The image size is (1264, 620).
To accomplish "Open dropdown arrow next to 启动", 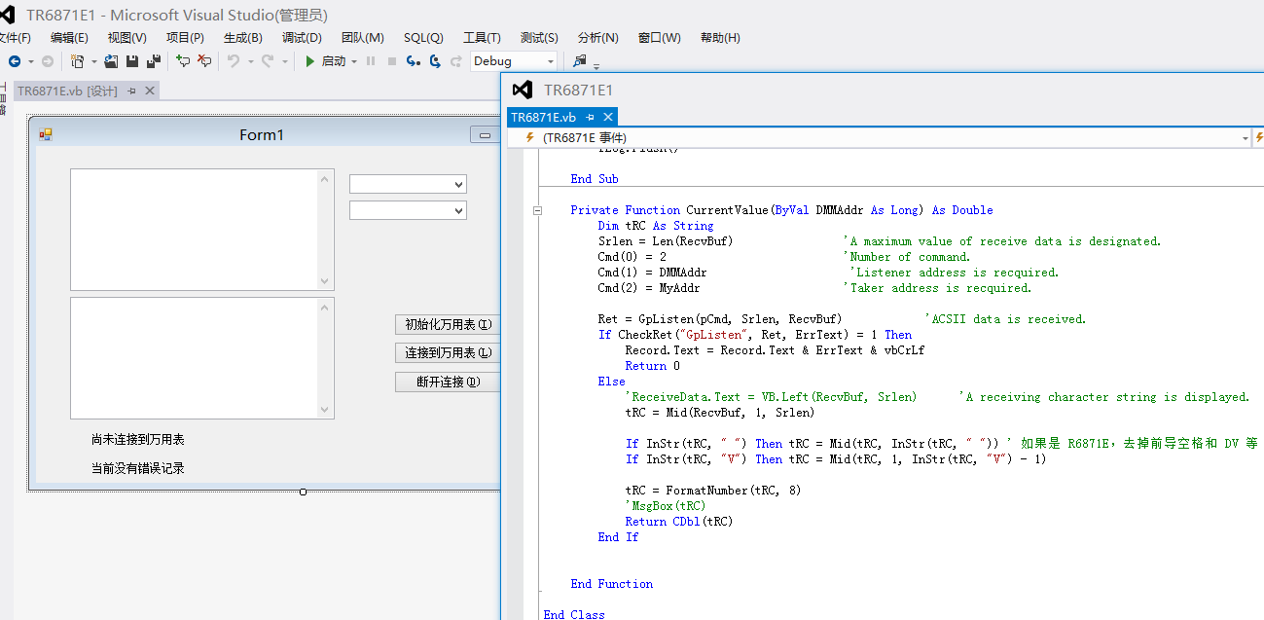I will [354, 61].
